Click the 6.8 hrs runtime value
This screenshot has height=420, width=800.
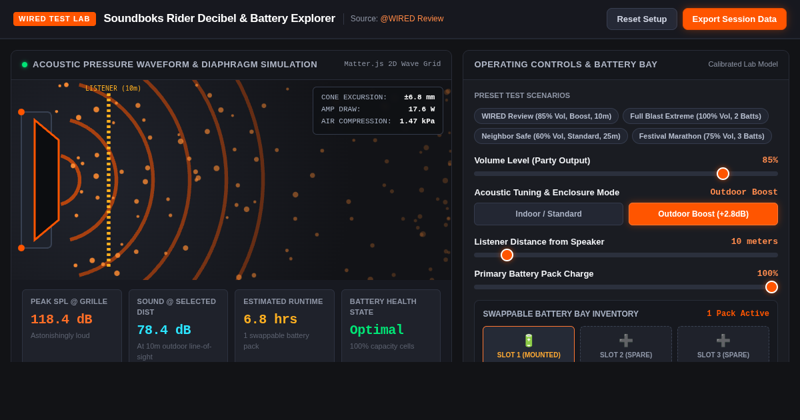coord(270,319)
